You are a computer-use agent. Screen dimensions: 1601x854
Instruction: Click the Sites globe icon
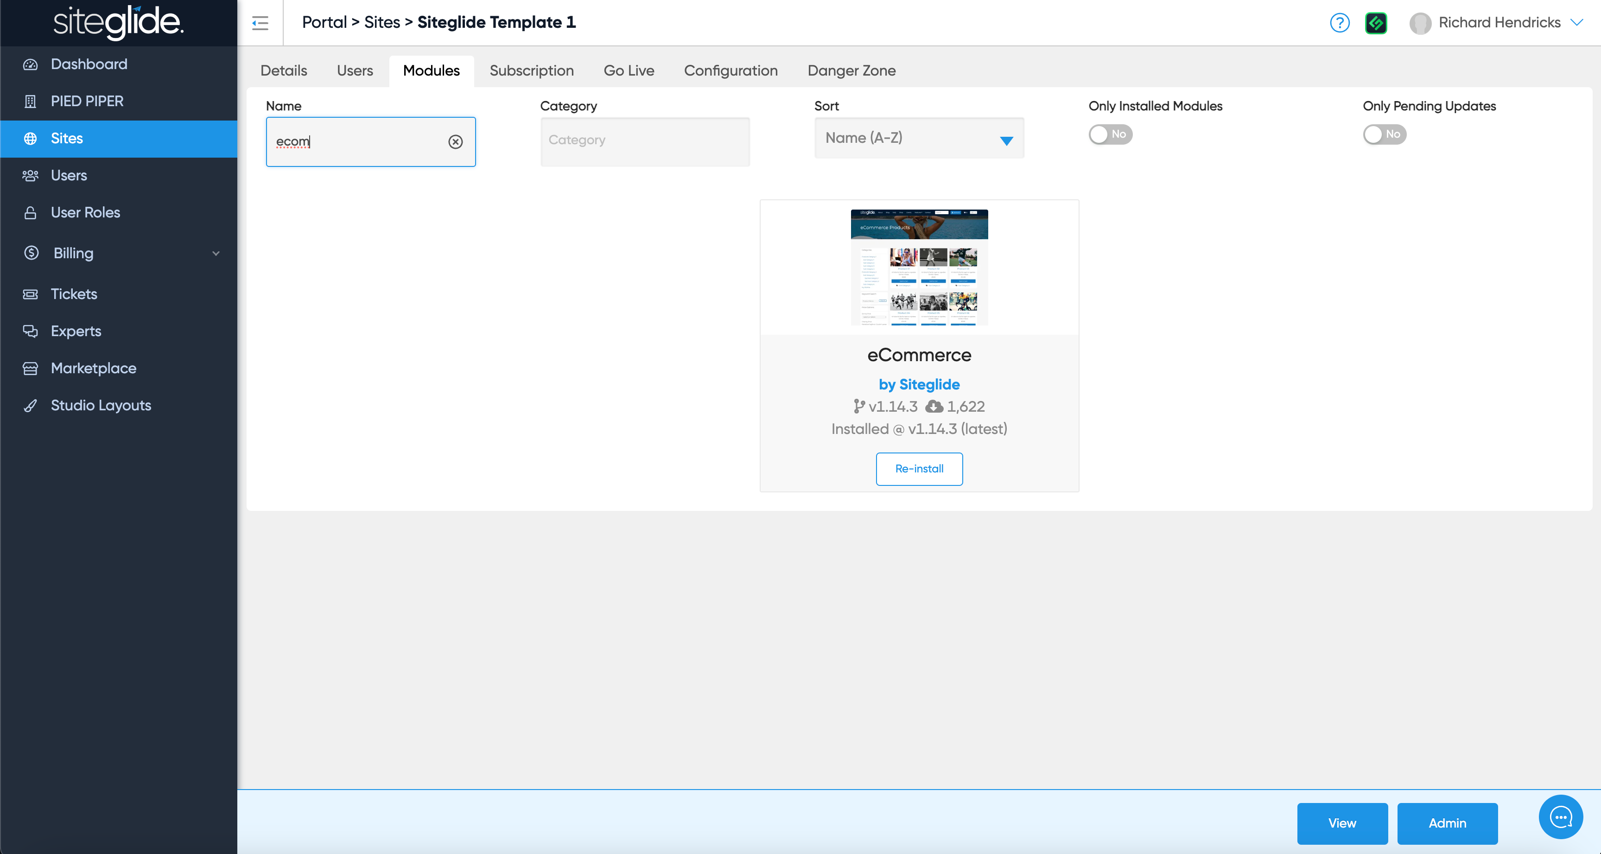[x=31, y=139]
